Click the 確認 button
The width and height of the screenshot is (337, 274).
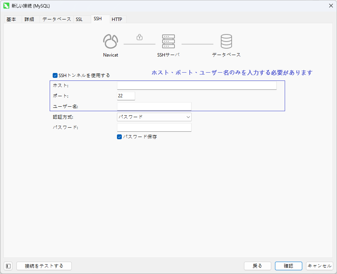tap(288, 266)
